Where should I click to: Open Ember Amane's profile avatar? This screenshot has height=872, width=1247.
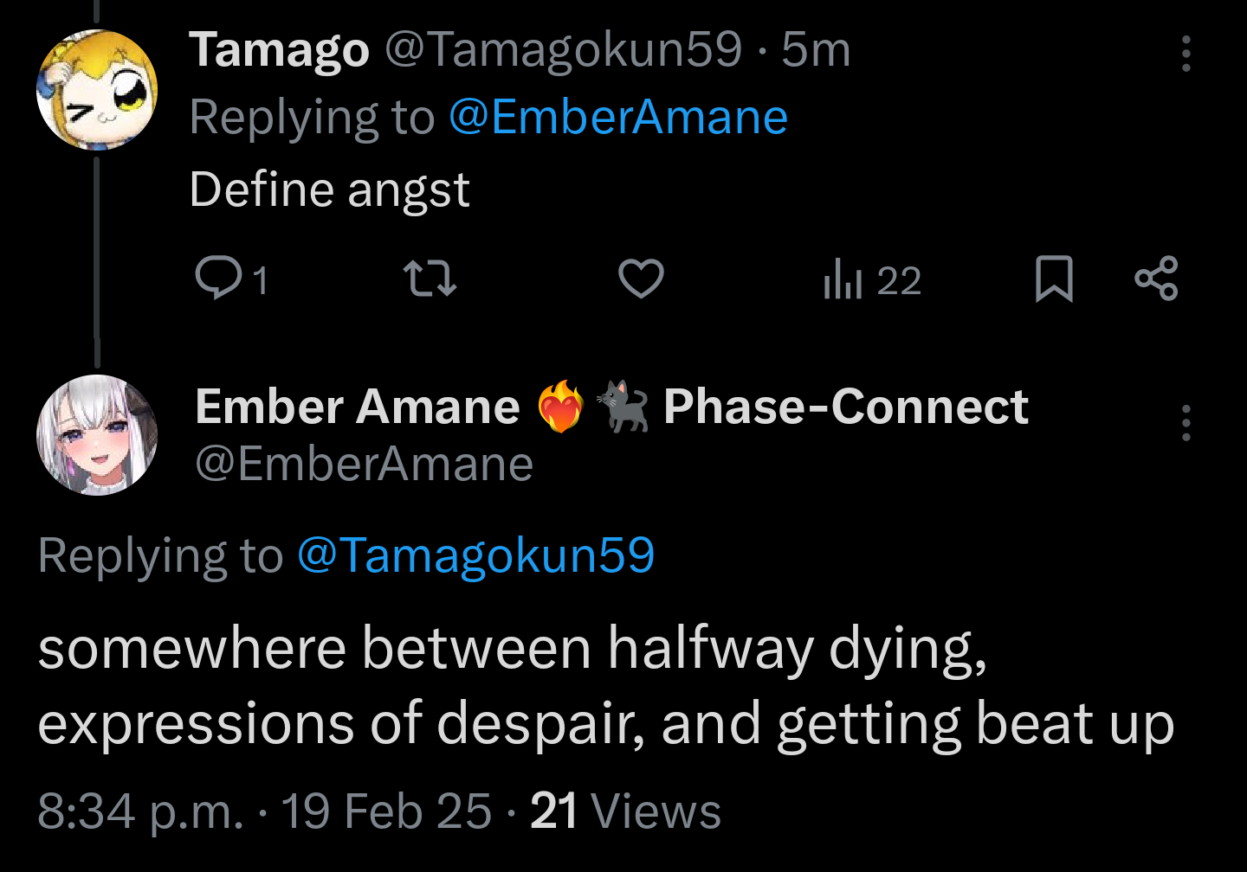coord(97,435)
